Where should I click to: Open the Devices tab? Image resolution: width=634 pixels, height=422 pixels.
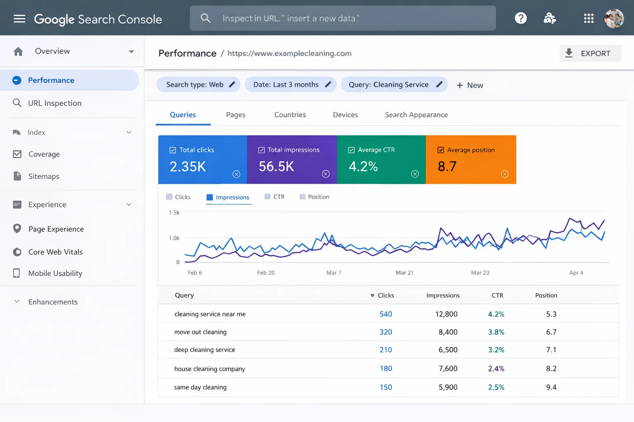click(x=345, y=115)
